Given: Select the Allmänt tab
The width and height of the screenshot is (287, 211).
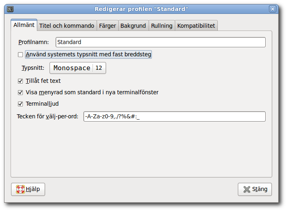Looking at the screenshot, I should pyautogui.click(x=24, y=25).
